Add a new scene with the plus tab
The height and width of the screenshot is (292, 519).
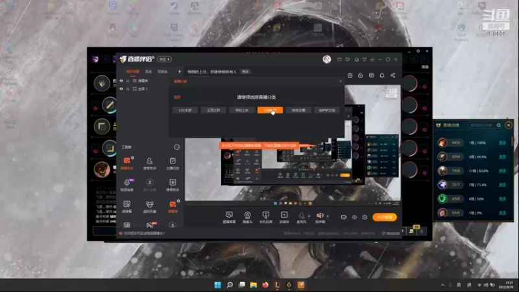coord(179,71)
